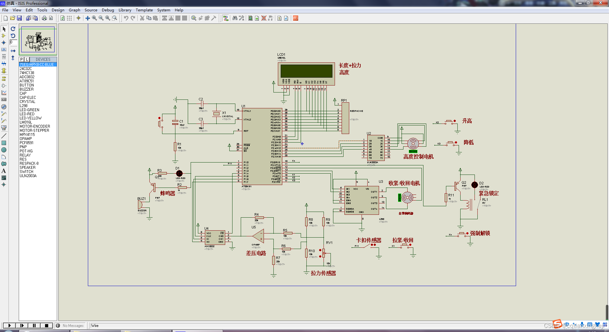Click the Zoom to Area icon

click(x=115, y=18)
